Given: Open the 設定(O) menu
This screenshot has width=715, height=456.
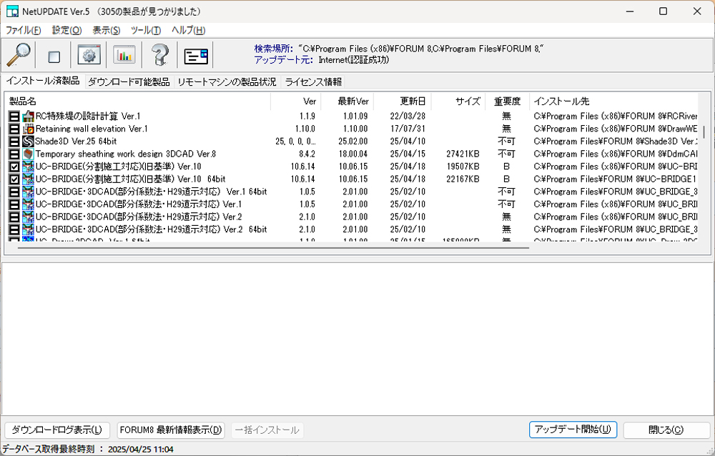Looking at the screenshot, I should point(67,30).
